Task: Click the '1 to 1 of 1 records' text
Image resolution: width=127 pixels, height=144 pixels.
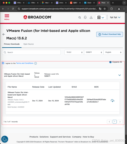Action: [11, 122]
